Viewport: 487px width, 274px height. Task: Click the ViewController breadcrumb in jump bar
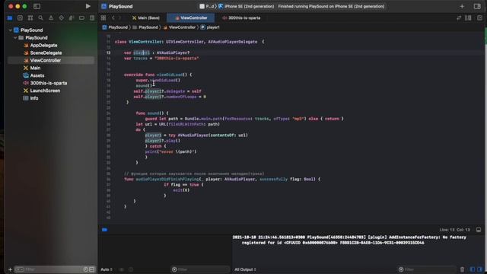[180, 27]
